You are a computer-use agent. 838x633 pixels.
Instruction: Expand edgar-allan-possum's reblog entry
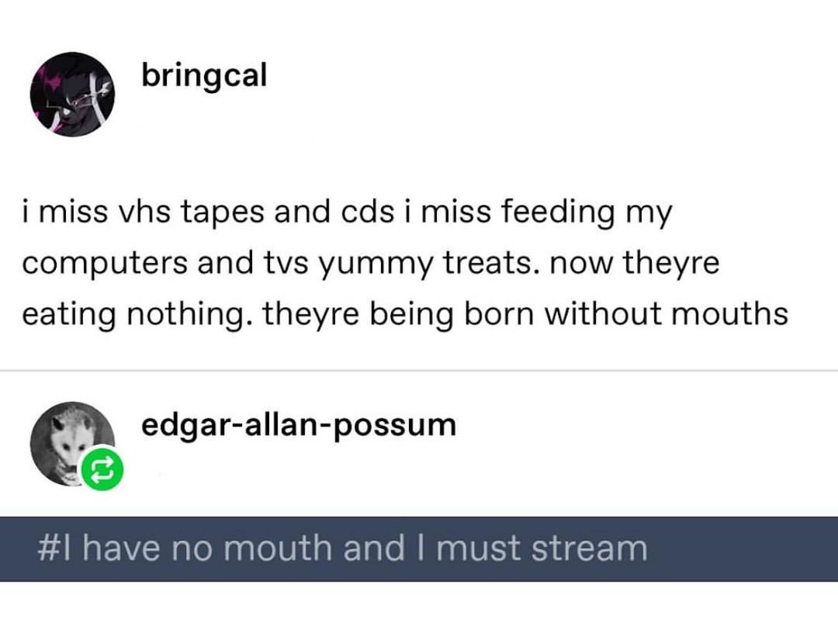point(300,424)
